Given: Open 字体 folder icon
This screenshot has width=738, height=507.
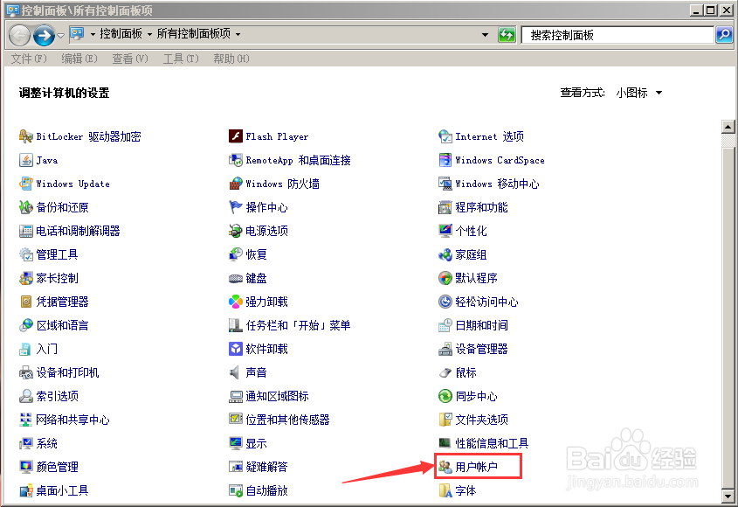Looking at the screenshot, I should click(445, 490).
